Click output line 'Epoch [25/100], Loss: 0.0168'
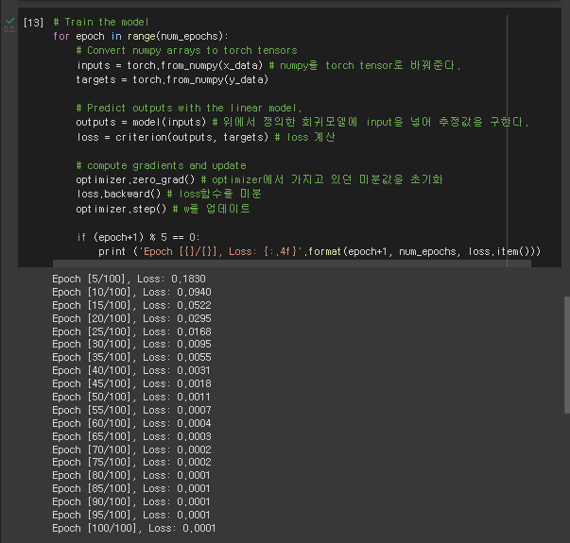 (x=131, y=332)
